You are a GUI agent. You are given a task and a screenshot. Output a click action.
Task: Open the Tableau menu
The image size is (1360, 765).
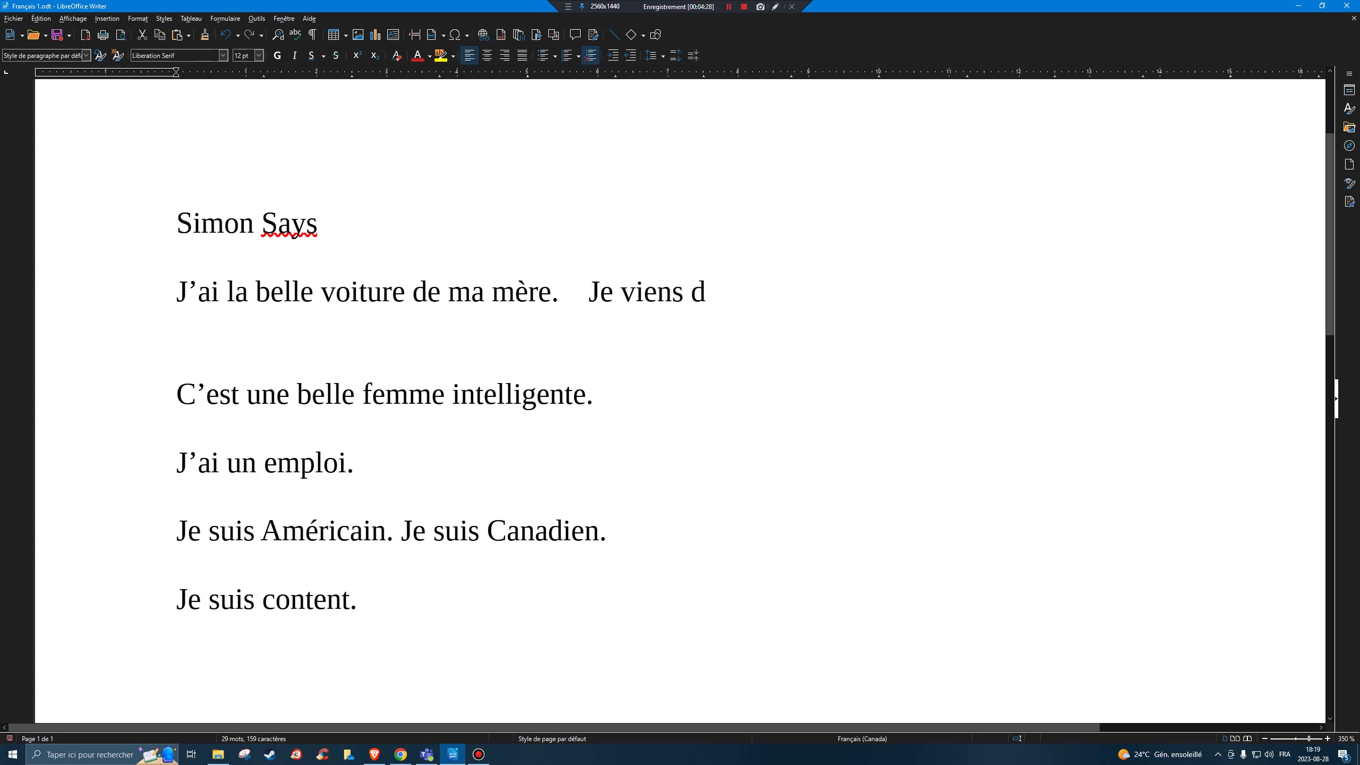click(190, 18)
